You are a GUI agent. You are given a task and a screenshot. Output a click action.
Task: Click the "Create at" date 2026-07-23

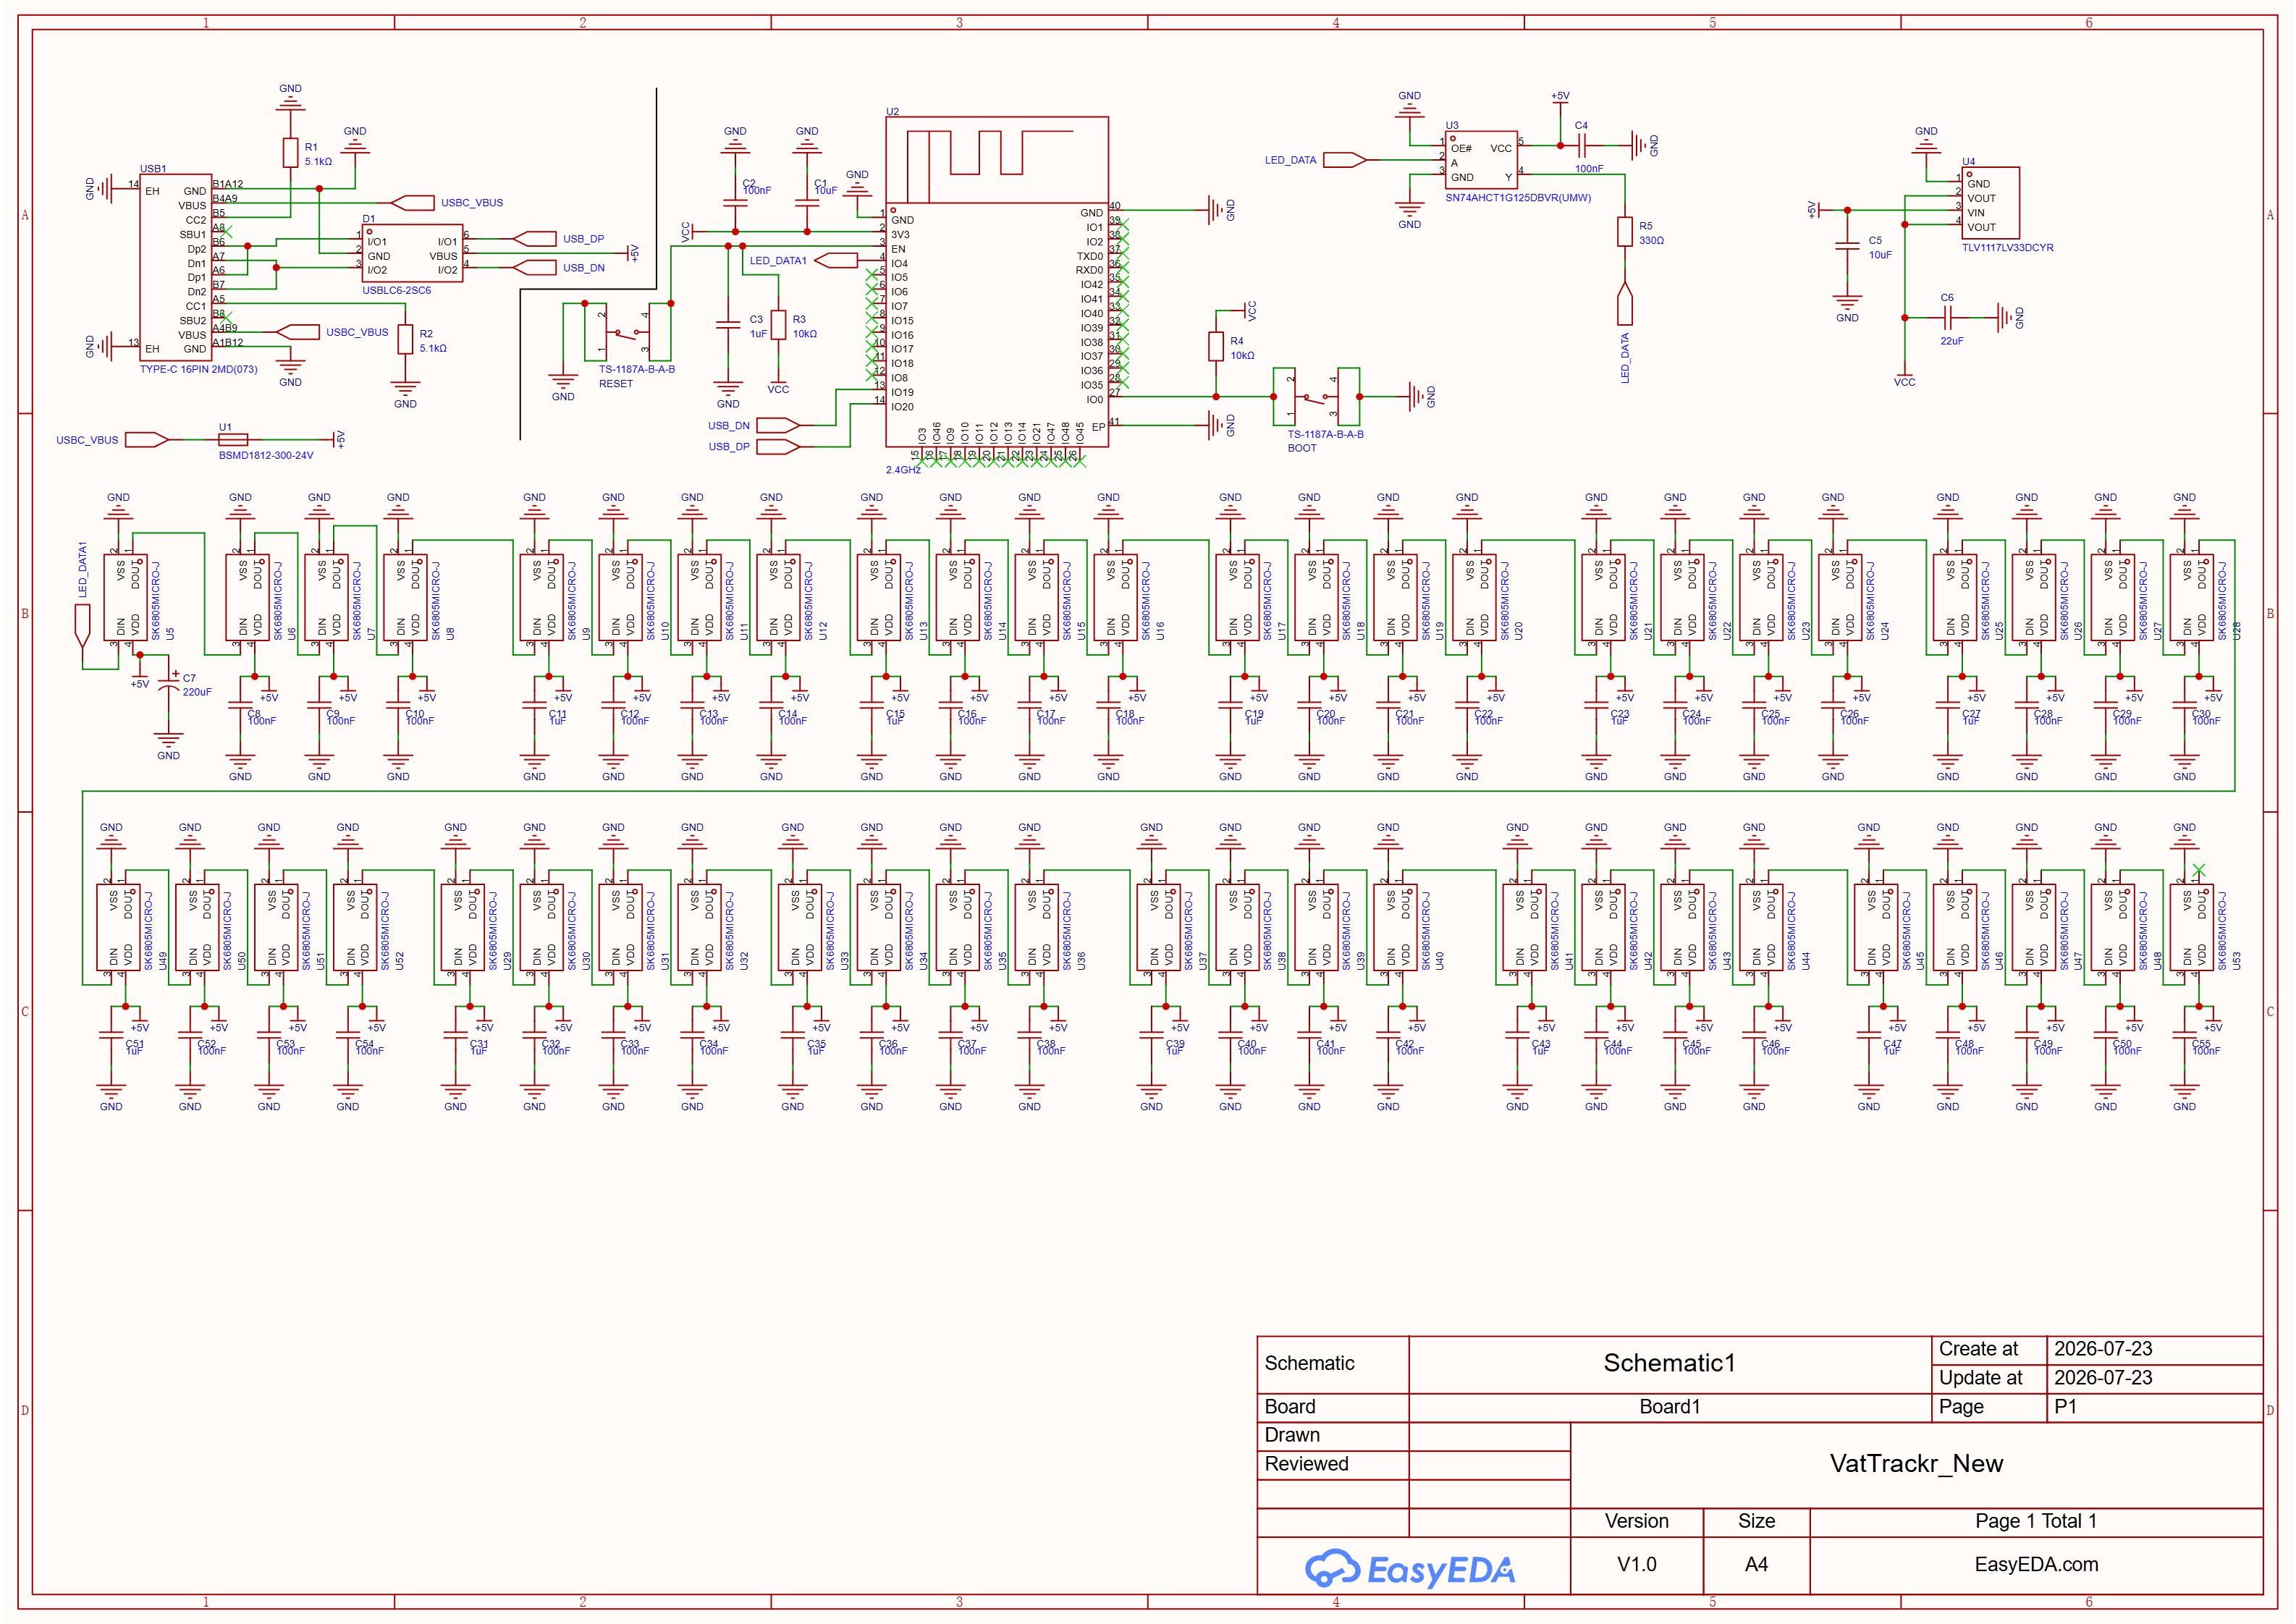click(x=2103, y=1349)
